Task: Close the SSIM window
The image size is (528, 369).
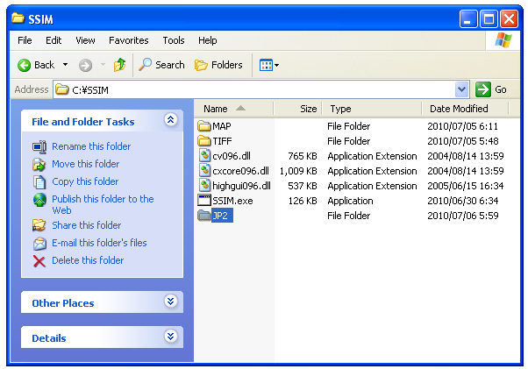Action: click(509, 18)
